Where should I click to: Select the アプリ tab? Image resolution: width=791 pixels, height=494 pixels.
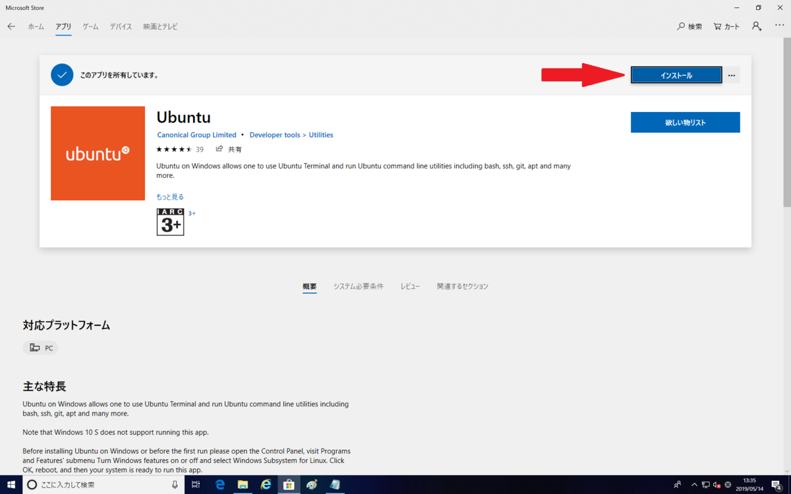point(63,26)
